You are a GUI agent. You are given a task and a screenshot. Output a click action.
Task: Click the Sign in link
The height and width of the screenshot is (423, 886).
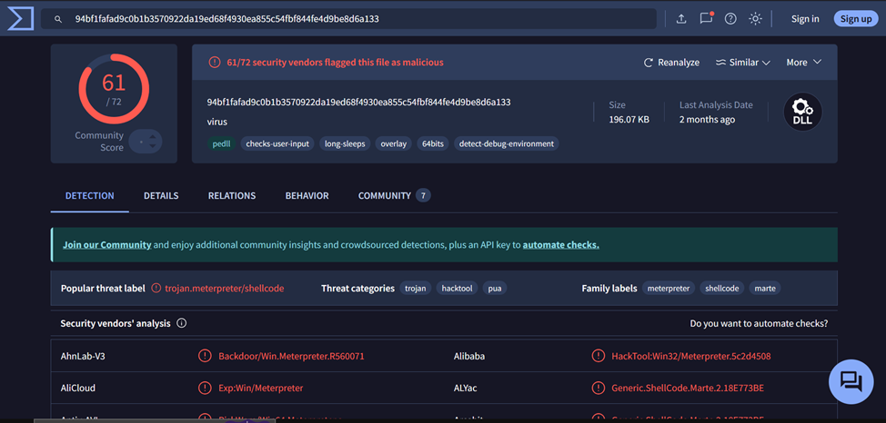coord(805,19)
